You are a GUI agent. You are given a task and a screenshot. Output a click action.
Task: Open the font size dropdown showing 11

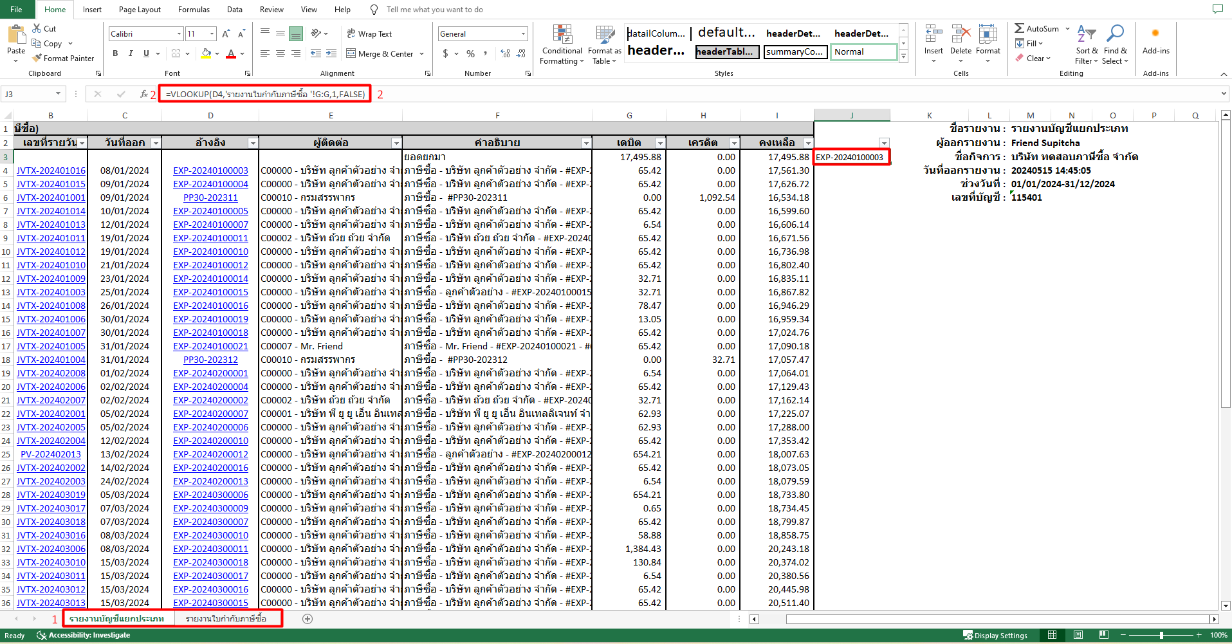[212, 34]
